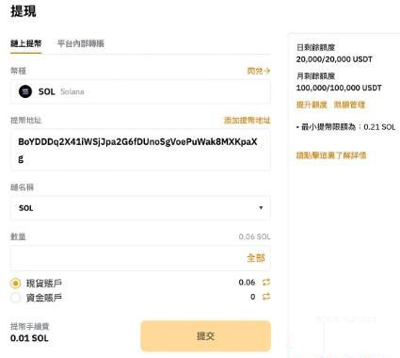Open the SOL chain name combo box
400x358 pixels.
coord(140,207)
